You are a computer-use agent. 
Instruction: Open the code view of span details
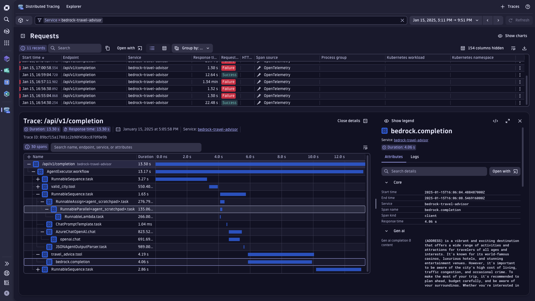[x=496, y=121]
